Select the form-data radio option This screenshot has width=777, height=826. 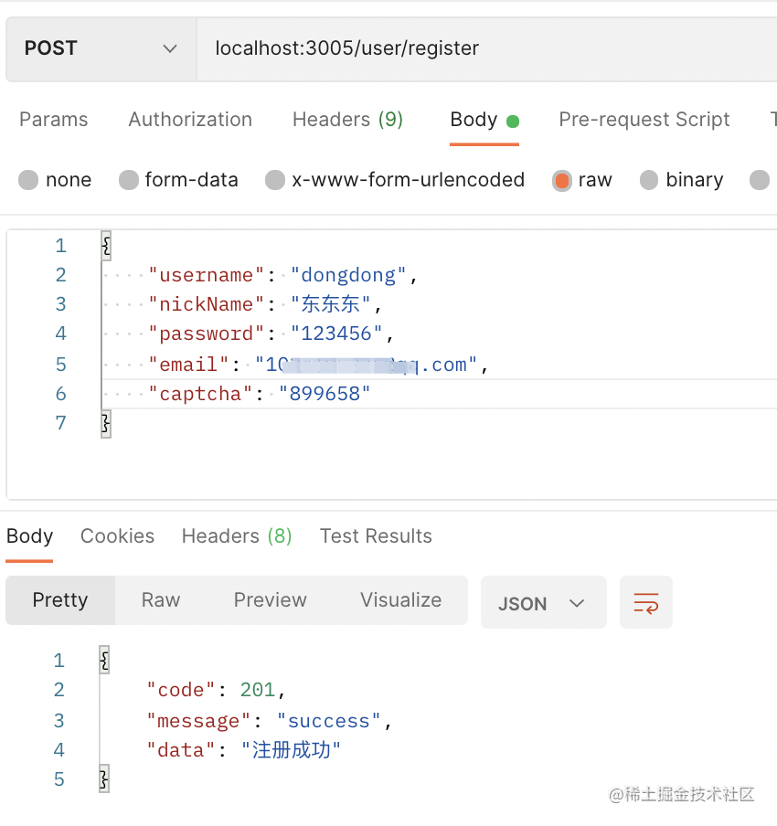129,180
